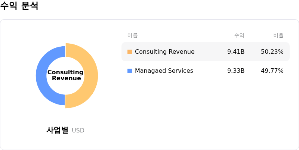Viewport: 299px width, 150px height.
Task: Click the 49.77% ratio value
Action: click(x=272, y=71)
